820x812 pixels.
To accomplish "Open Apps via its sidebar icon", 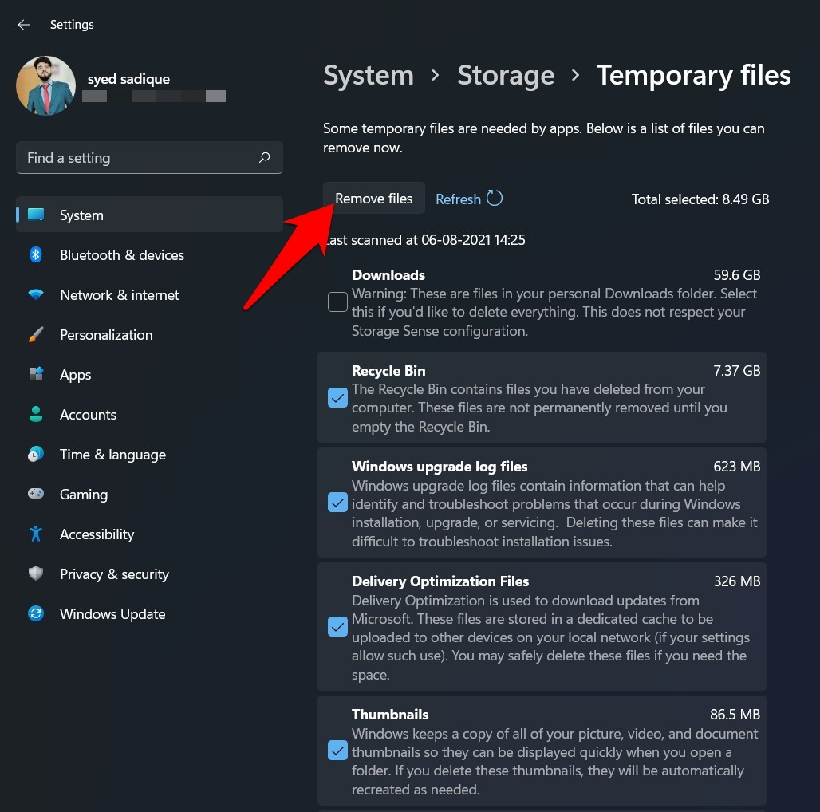I will tap(36, 374).
